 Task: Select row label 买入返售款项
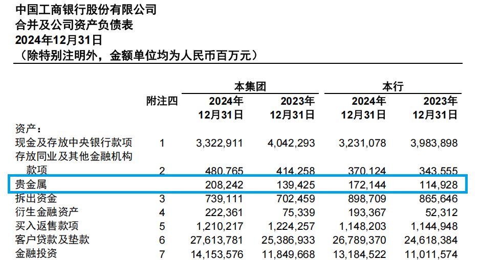(x=47, y=225)
